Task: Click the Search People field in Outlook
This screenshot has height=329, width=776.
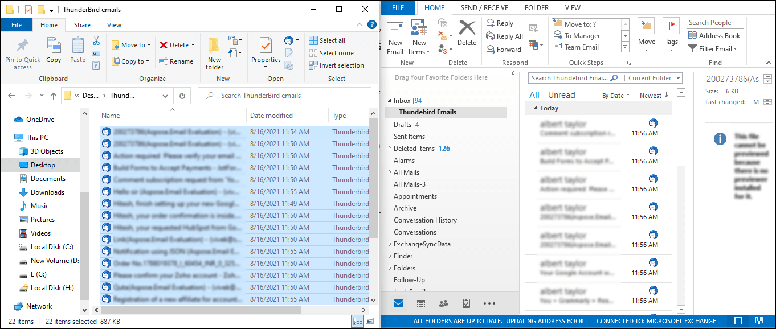Action: point(715,23)
